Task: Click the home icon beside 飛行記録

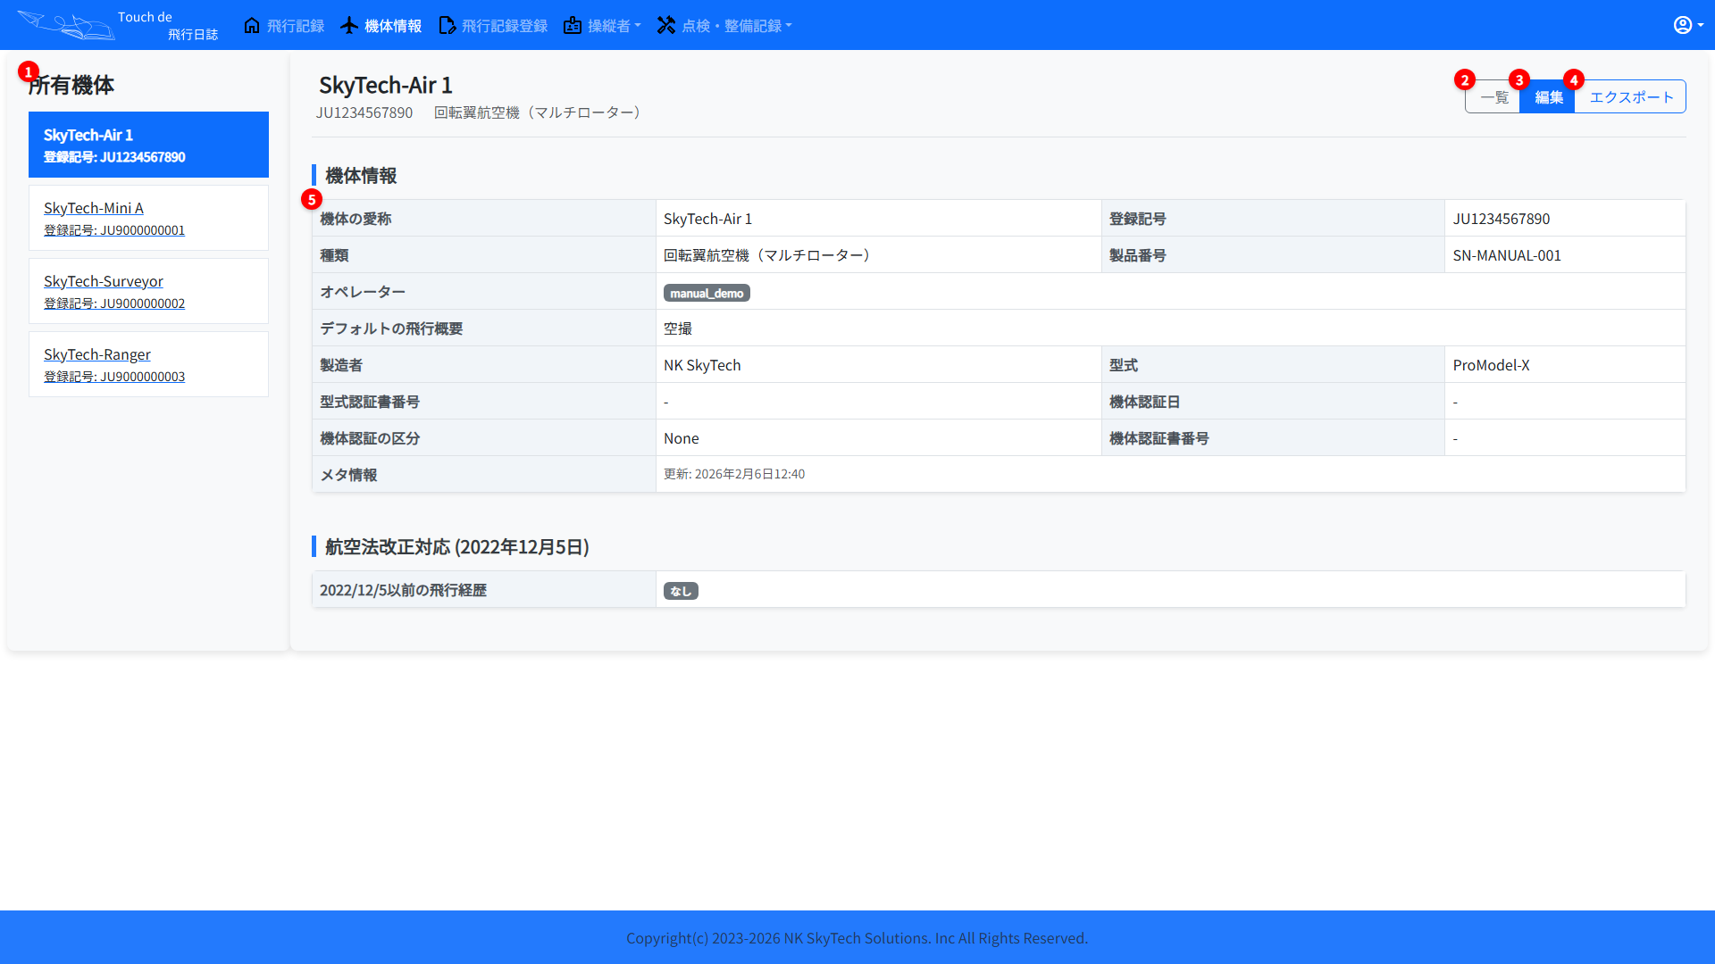Action: [252, 25]
